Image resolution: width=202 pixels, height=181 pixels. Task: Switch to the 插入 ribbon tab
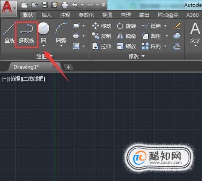coord(46,15)
